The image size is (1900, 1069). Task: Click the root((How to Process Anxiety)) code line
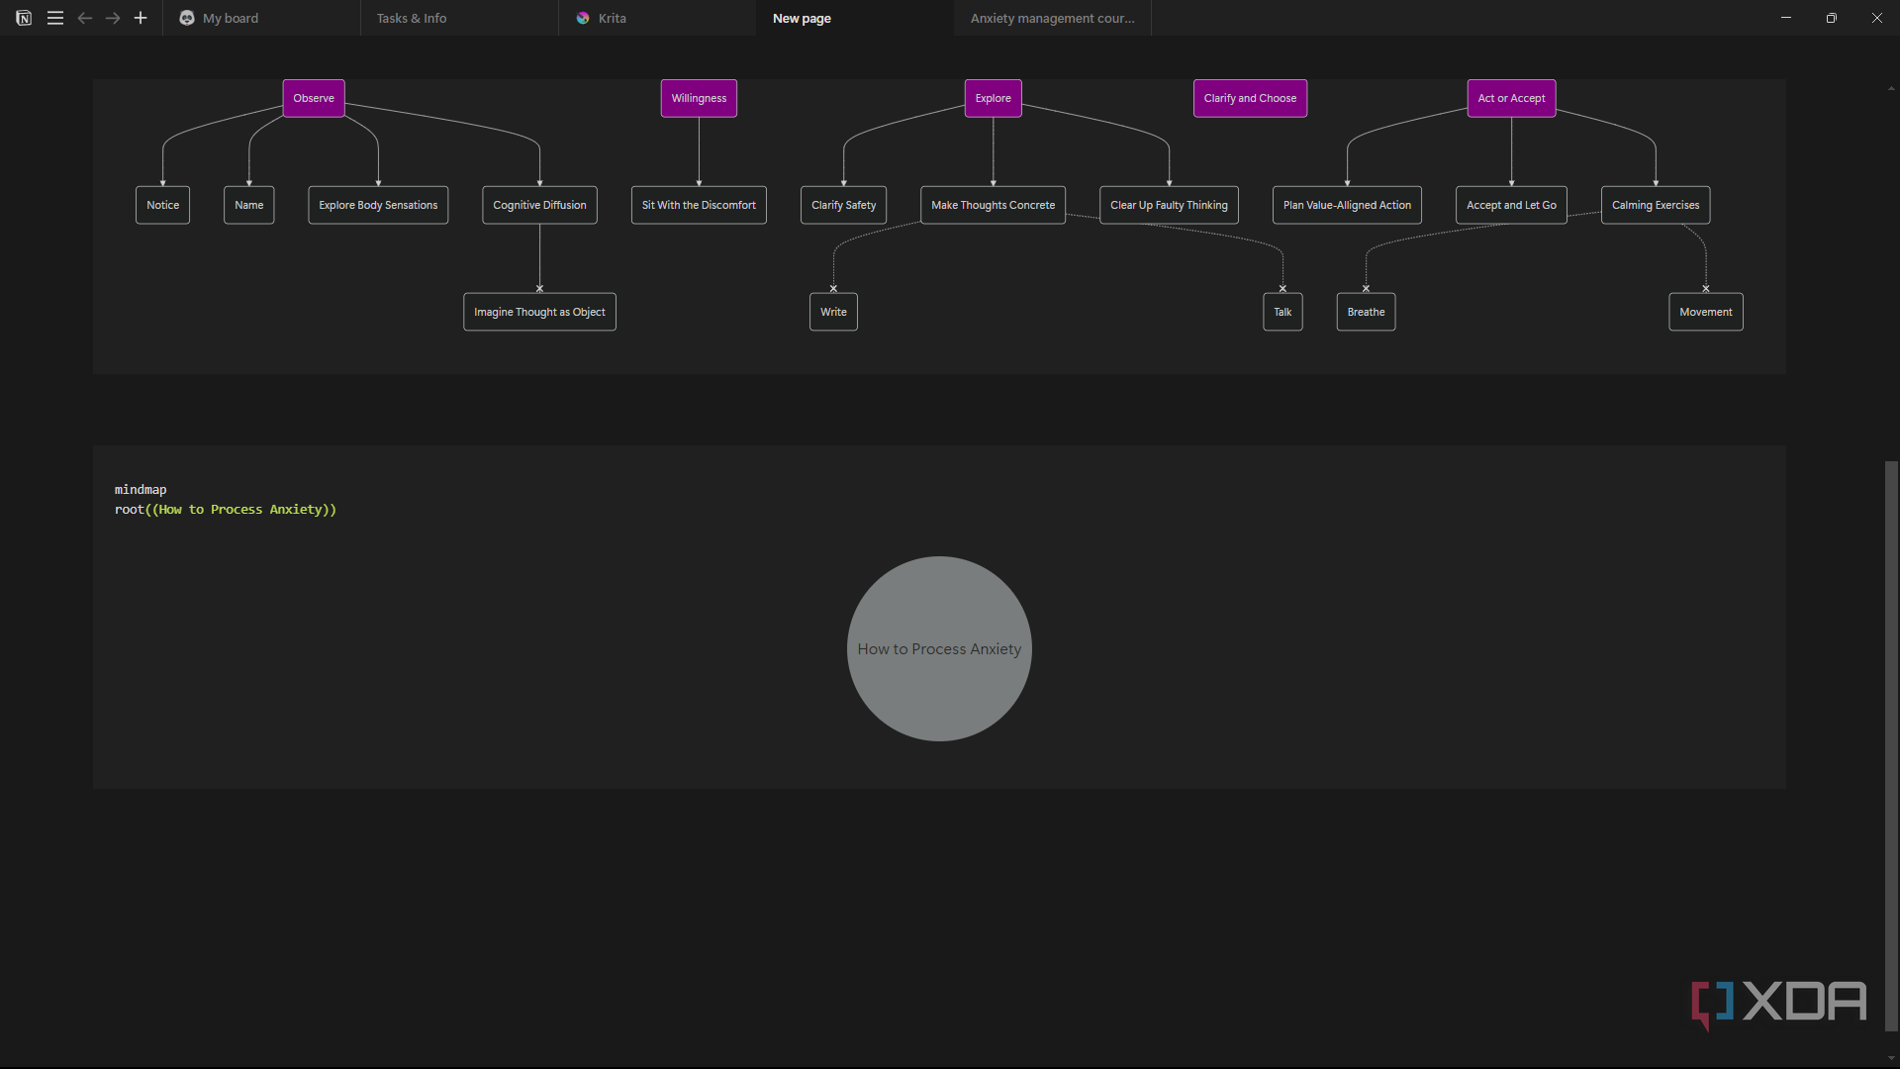coord(226,509)
